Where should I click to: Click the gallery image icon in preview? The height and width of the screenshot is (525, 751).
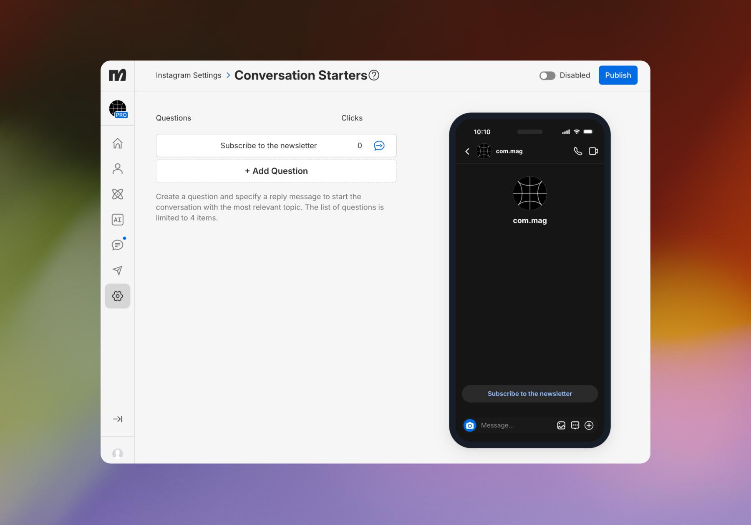coord(561,425)
